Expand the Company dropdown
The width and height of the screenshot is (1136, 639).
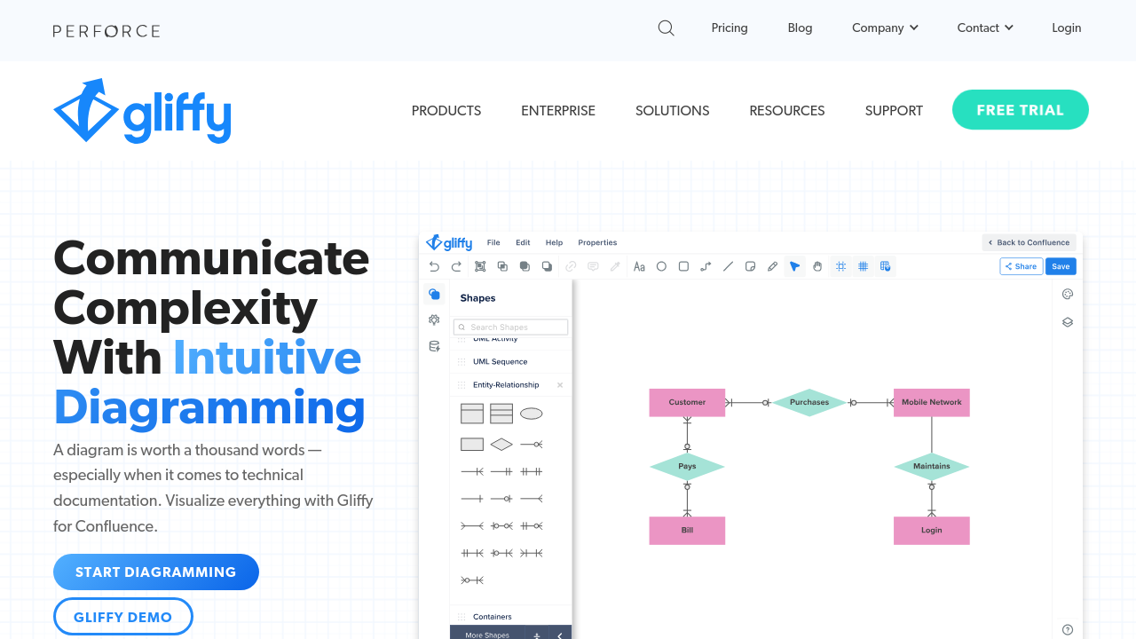click(885, 28)
